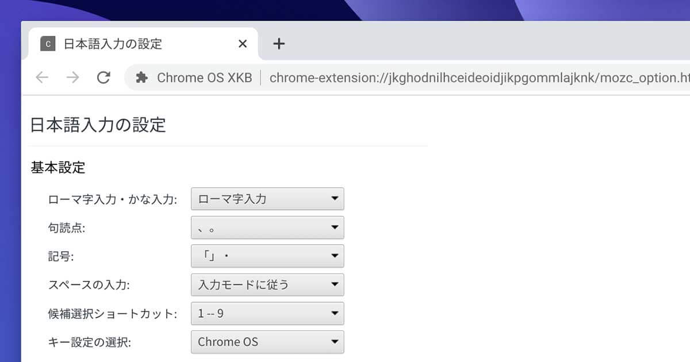Expand the 記号 symbol style dropdown
This screenshot has height=362, width=690.
coord(267,256)
